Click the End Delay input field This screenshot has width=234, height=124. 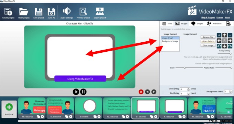[x=183, y=94]
